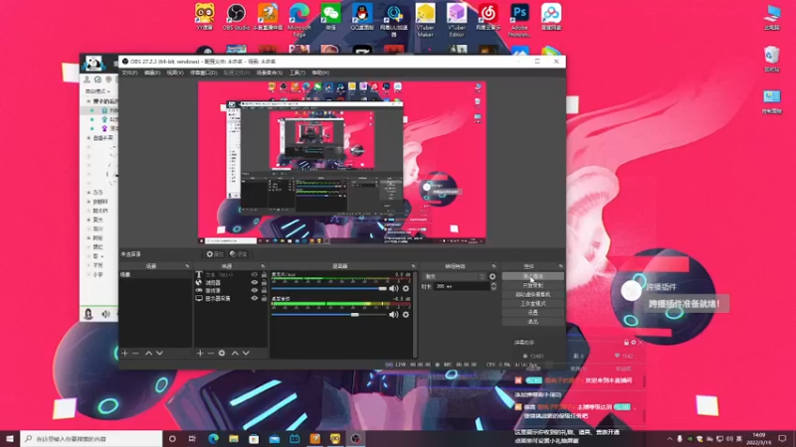Move scene down with arrow icon

(x=159, y=353)
